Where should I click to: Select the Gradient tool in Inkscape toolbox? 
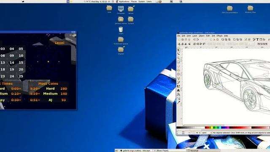coord(178,98)
